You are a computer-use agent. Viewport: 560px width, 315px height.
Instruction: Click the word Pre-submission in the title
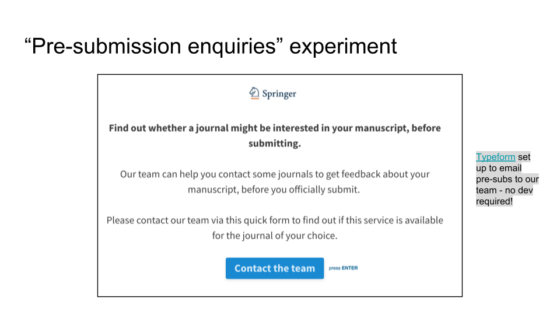coord(106,47)
